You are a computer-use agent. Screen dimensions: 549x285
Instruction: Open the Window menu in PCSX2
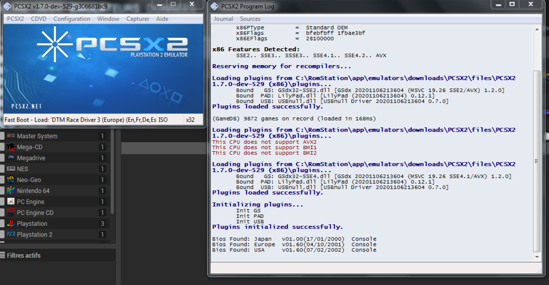tap(108, 19)
